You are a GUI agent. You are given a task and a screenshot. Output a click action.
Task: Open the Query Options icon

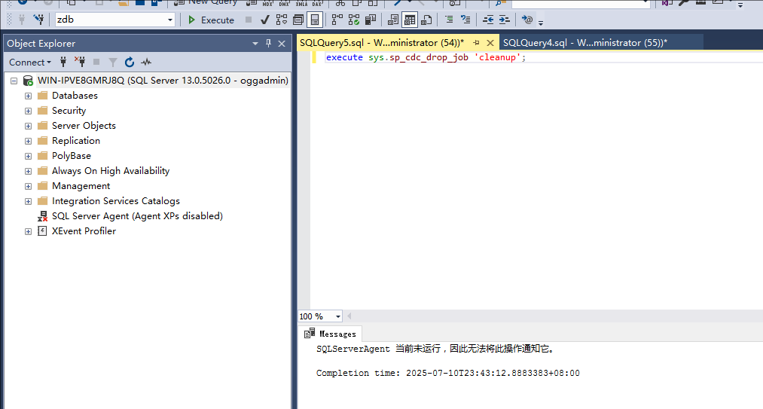pyautogui.click(x=298, y=20)
